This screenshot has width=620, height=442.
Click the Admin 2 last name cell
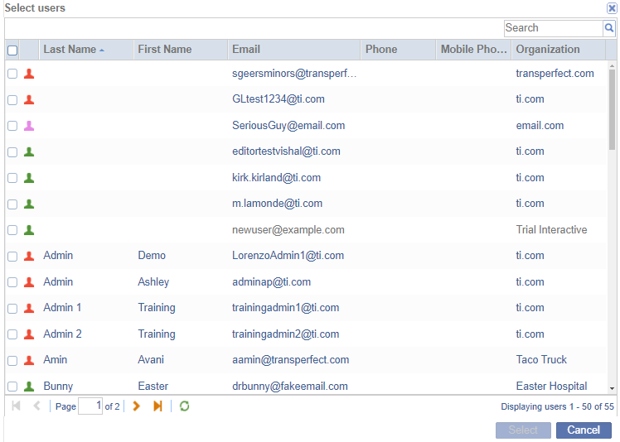pos(62,334)
